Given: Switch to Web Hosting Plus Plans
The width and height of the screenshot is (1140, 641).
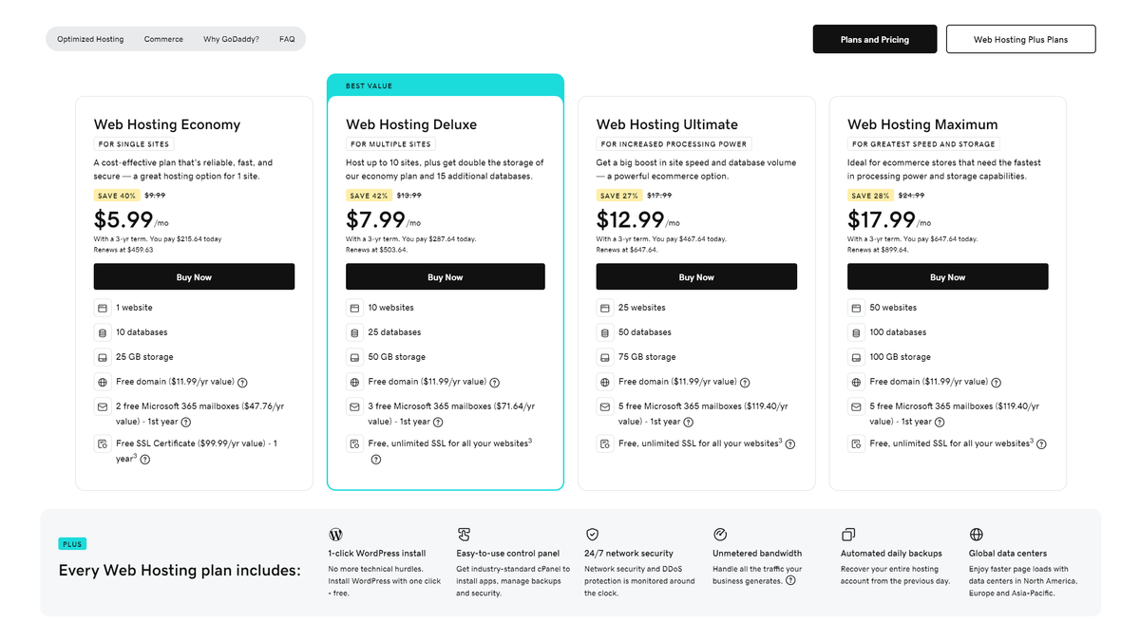Looking at the screenshot, I should (1020, 39).
